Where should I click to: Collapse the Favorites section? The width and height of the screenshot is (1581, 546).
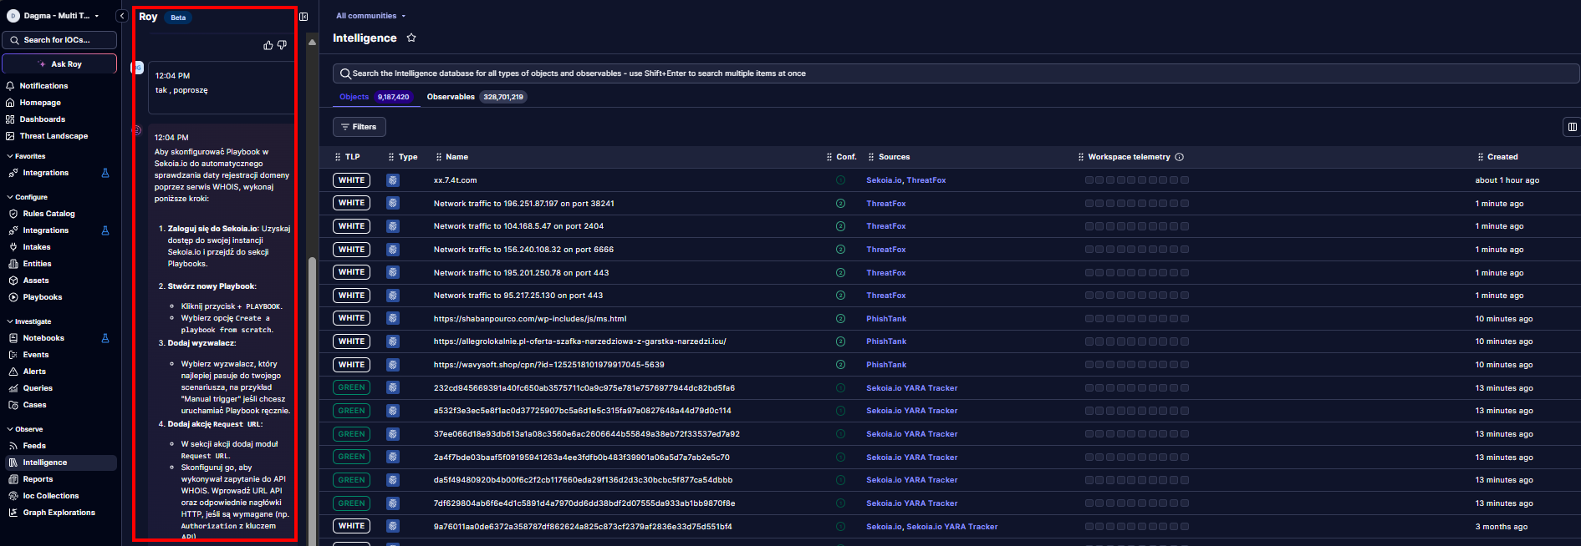coord(10,156)
